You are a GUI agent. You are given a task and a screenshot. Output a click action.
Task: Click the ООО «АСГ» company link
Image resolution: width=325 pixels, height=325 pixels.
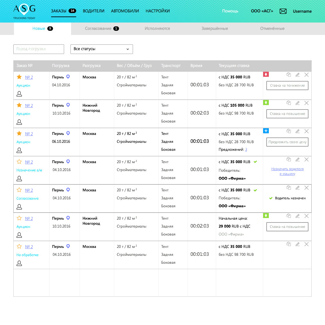pyautogui.click(x=262, y=11)
